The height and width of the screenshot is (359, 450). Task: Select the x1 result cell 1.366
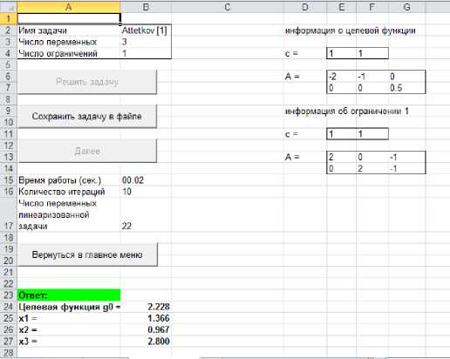click(x=146, y=318)
